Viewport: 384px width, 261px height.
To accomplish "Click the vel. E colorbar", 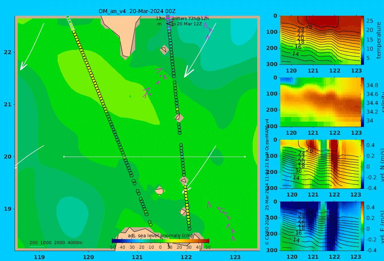I will pyautogui.click(x=362, y=226).
